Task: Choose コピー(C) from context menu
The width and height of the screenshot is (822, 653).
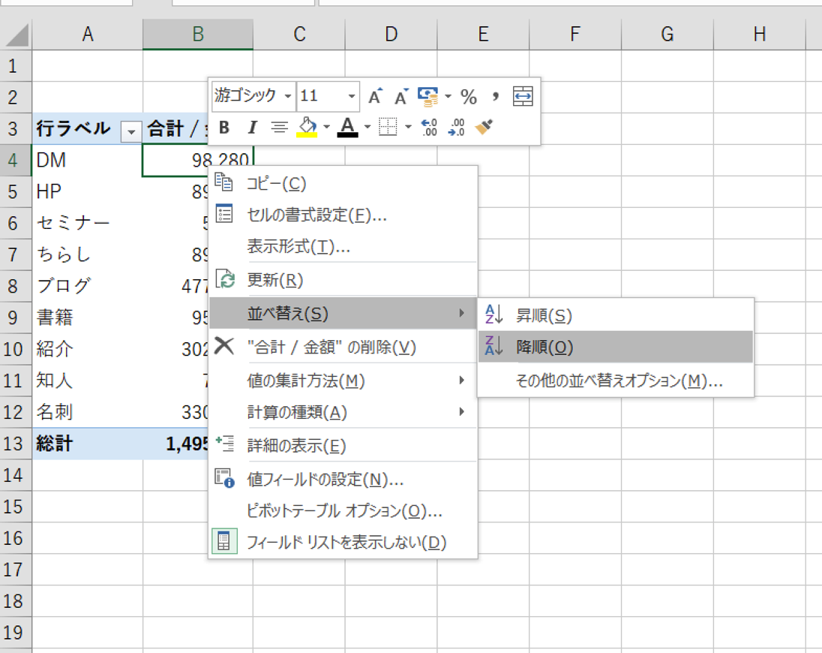Action: coord(343,184)
